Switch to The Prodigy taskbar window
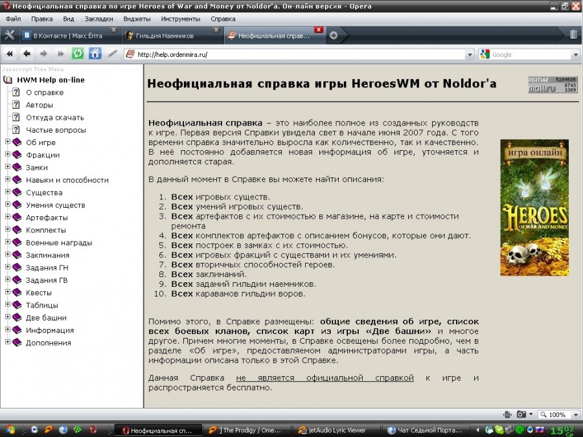The width and height of the screenshot is (583, 437). [247, 431]
